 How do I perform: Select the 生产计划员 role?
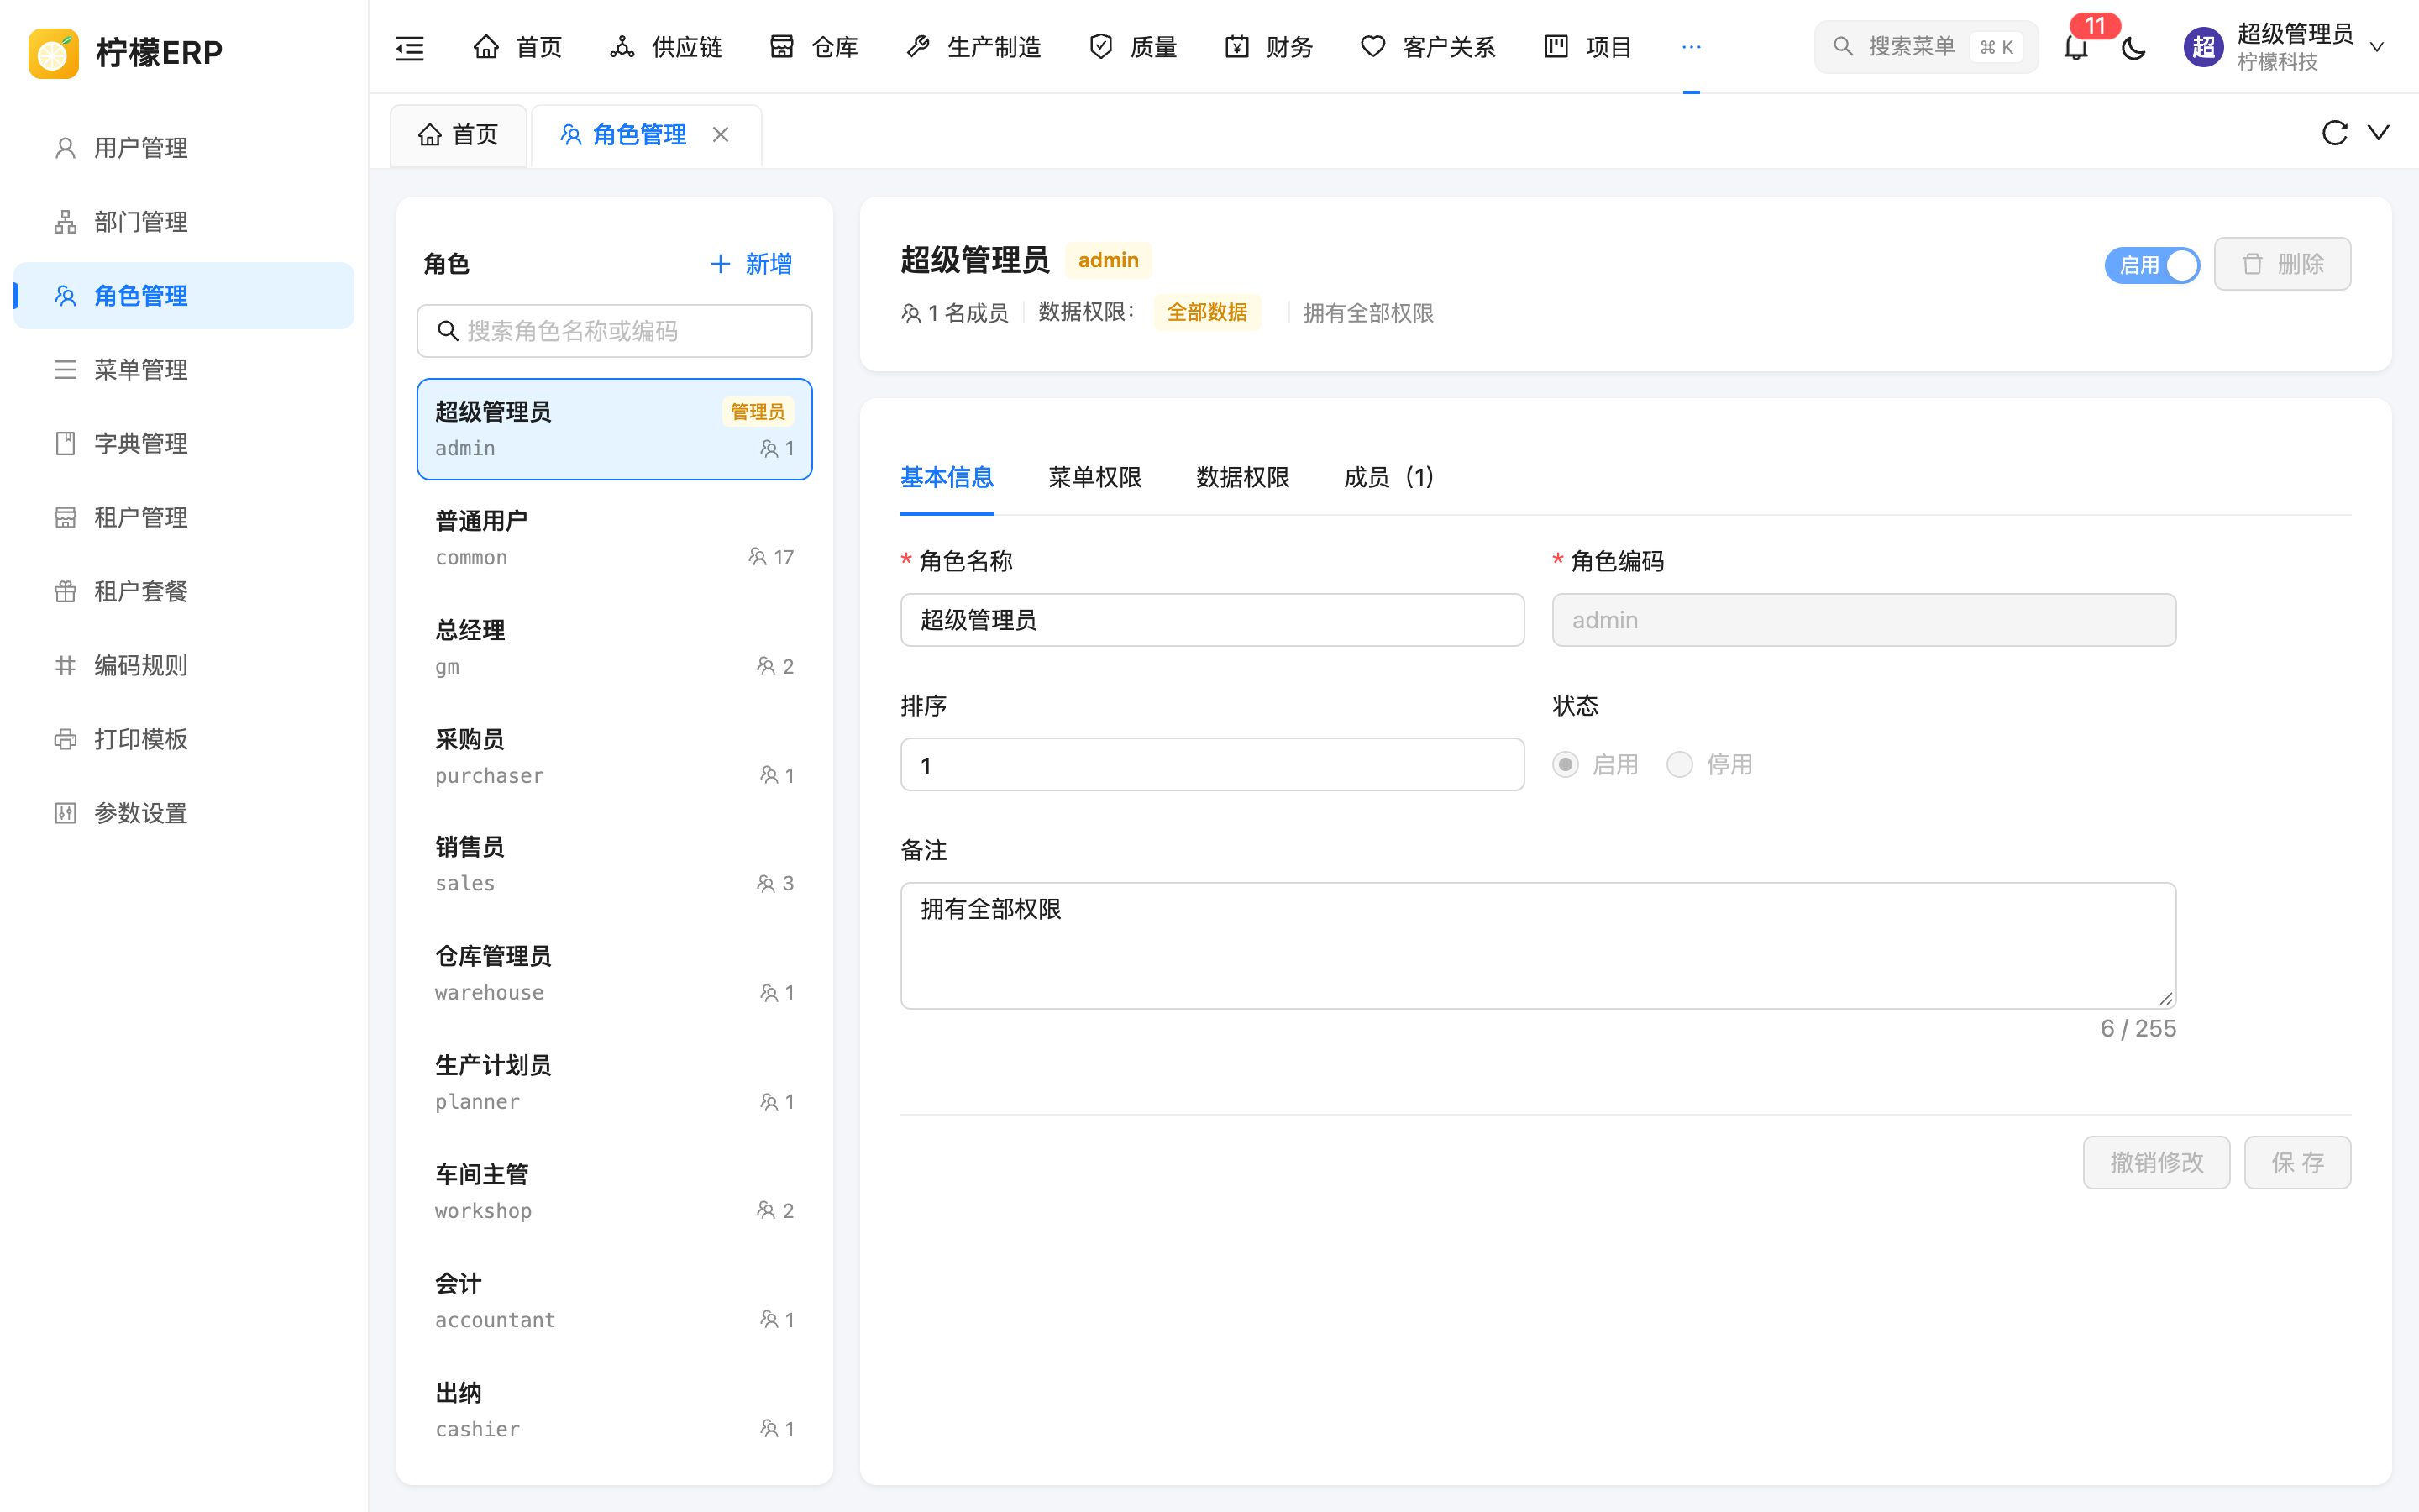[x=614, y=1083]
